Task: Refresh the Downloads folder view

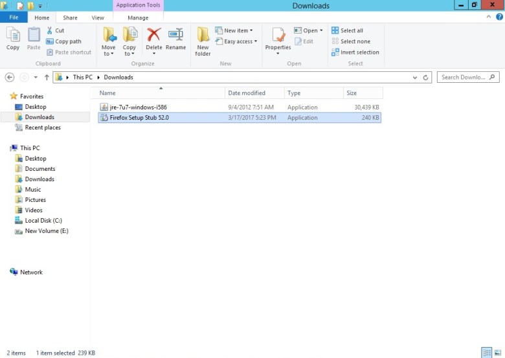Action: 426,77
